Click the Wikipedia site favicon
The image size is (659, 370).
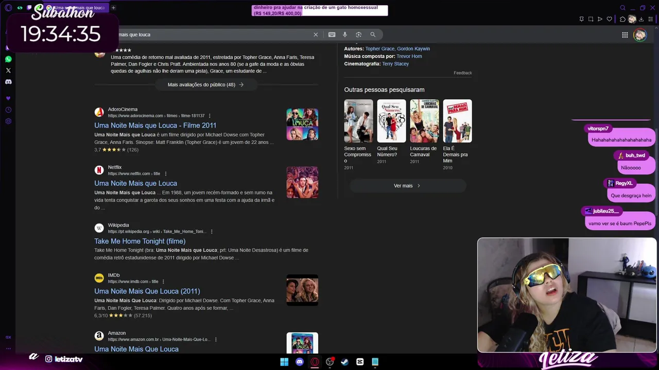(99, 228)
